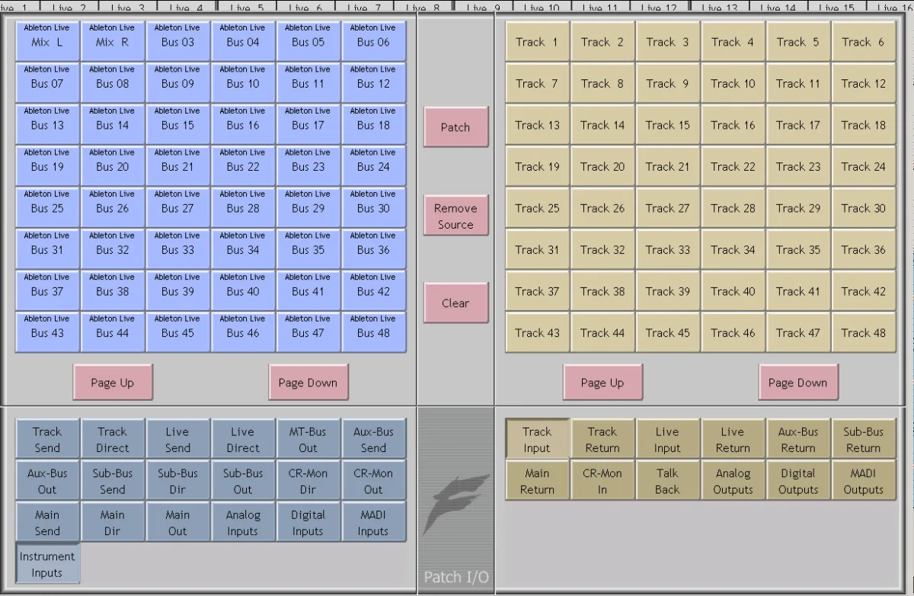Select the Ableton Live Mix R source
Screen dimensions: 914x596
pos(113,41)
